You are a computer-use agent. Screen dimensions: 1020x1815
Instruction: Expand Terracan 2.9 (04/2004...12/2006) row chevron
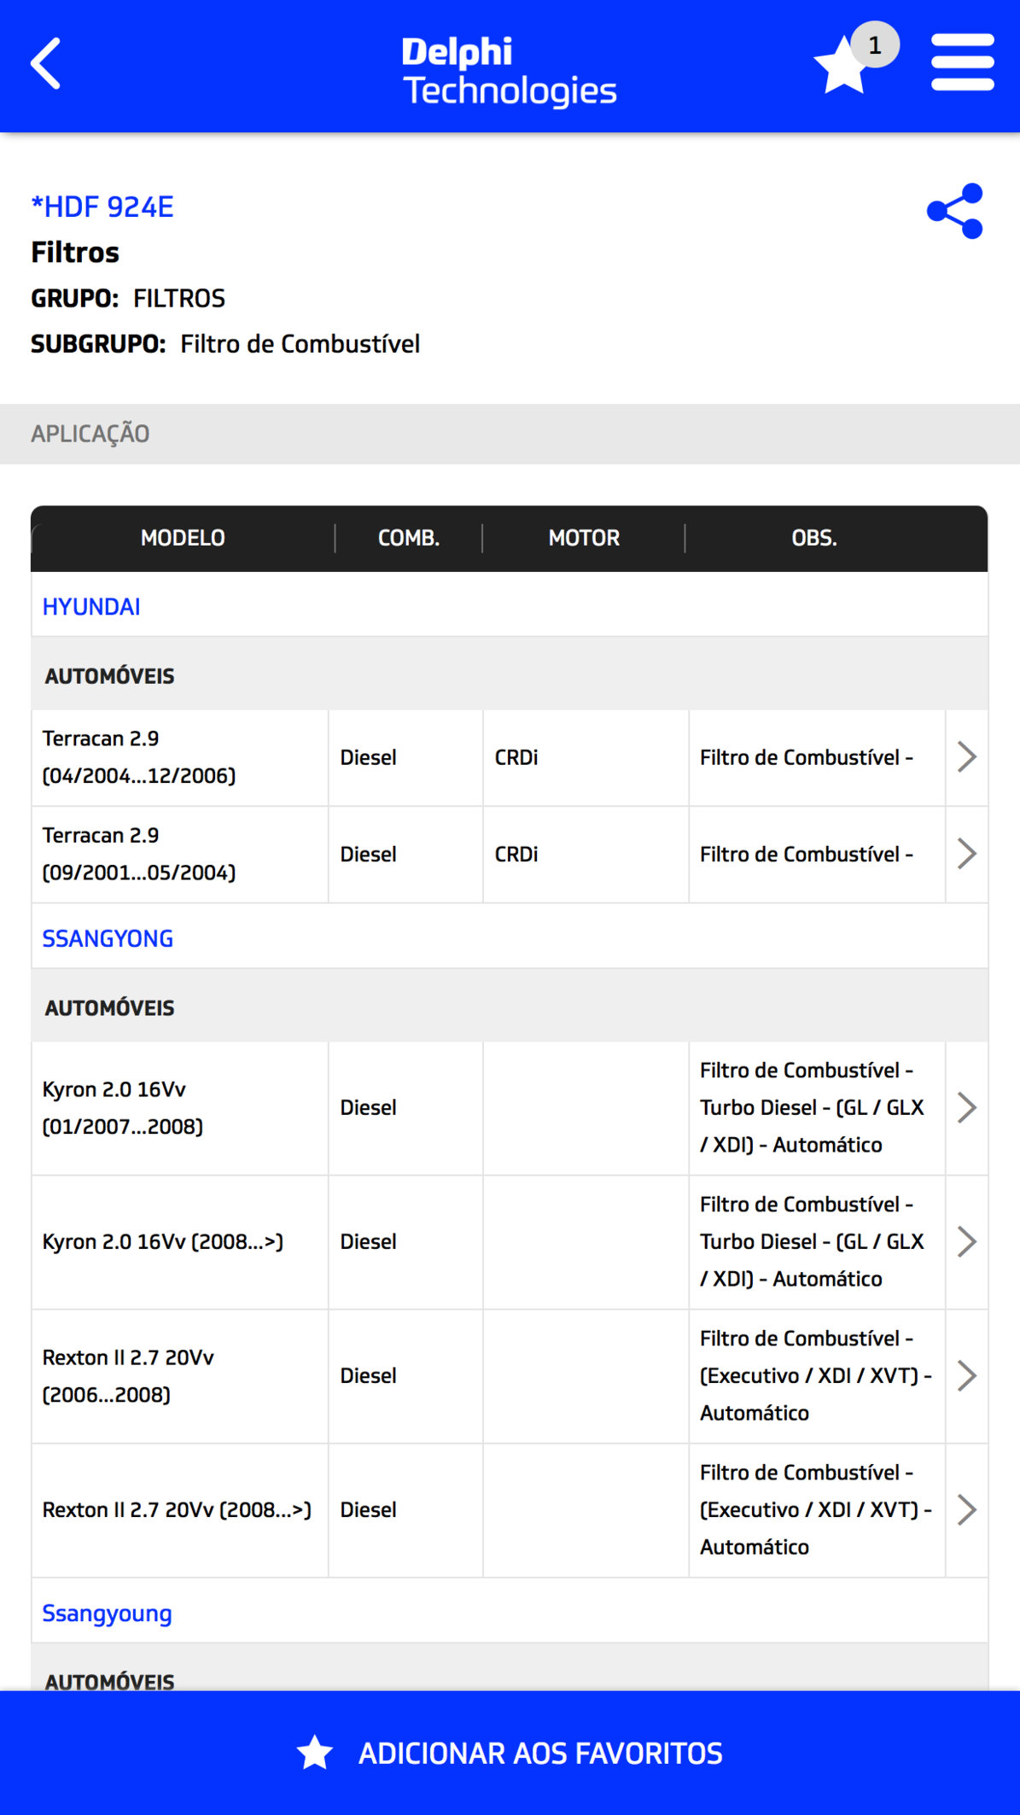point(966,757)
